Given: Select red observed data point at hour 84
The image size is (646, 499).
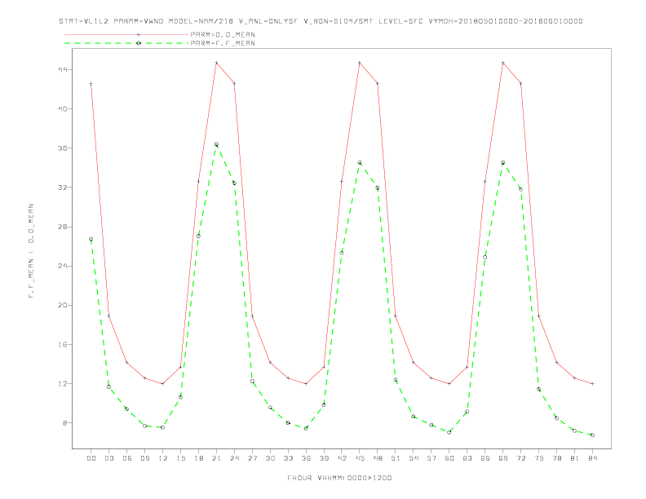Looking at the screenshot, I should [x=592, y=384].
